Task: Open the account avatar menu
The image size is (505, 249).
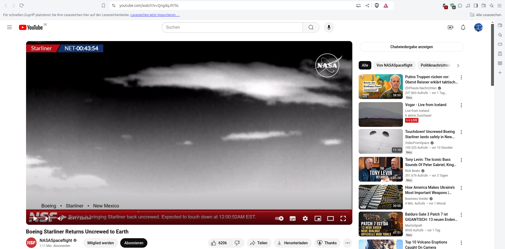Action: (x=478, y=27)
